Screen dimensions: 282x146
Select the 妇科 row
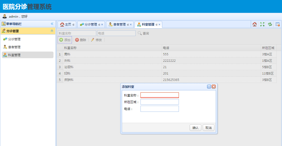tap(167, 73)
